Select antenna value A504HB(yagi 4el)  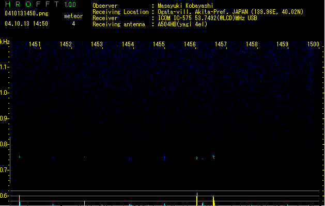click(x=182, y=24)
